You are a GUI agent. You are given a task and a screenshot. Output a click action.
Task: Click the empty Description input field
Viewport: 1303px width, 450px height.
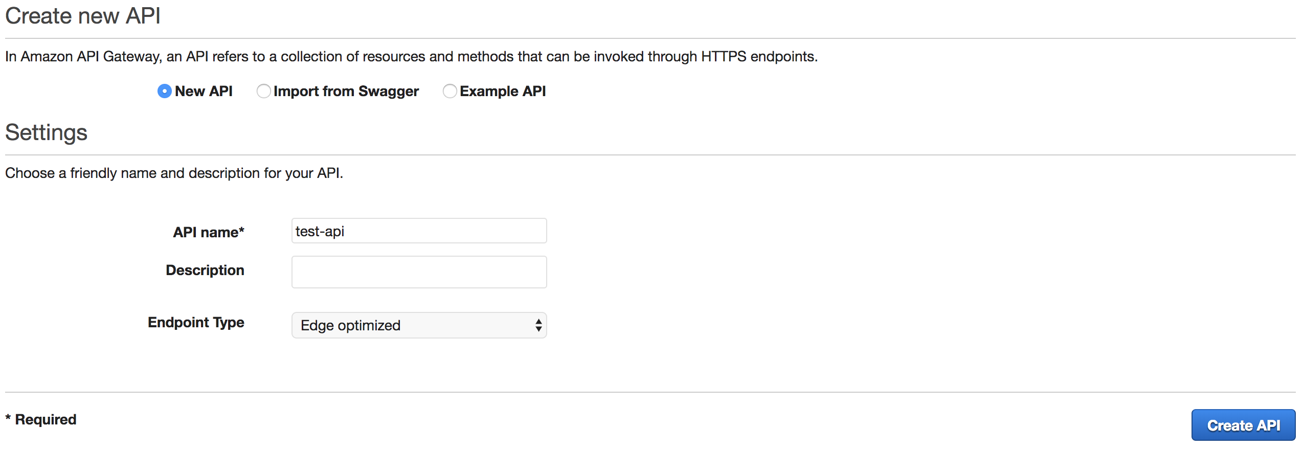(x=418, y=271)
